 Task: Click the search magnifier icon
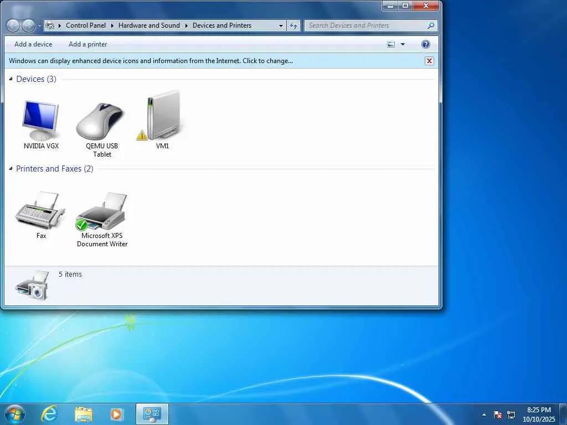431,25
